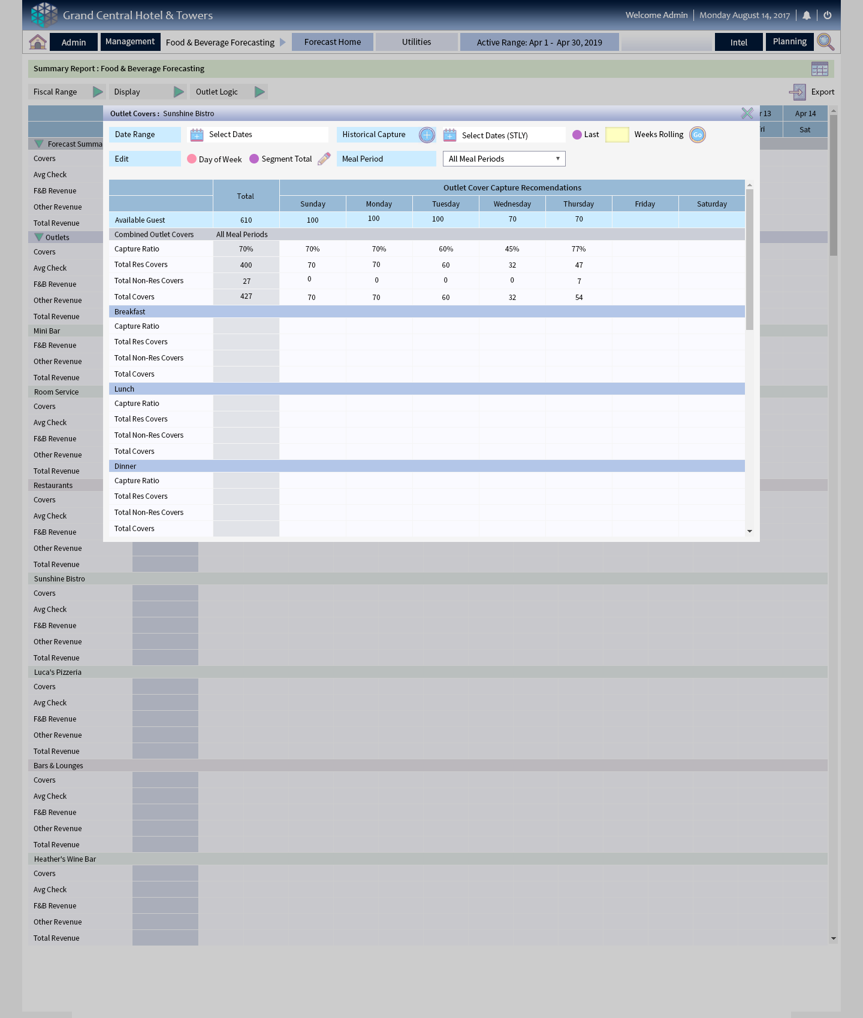Click the Historical Capture plus icon
Viewport: 863px width, 1018px height.
(427, 135)
